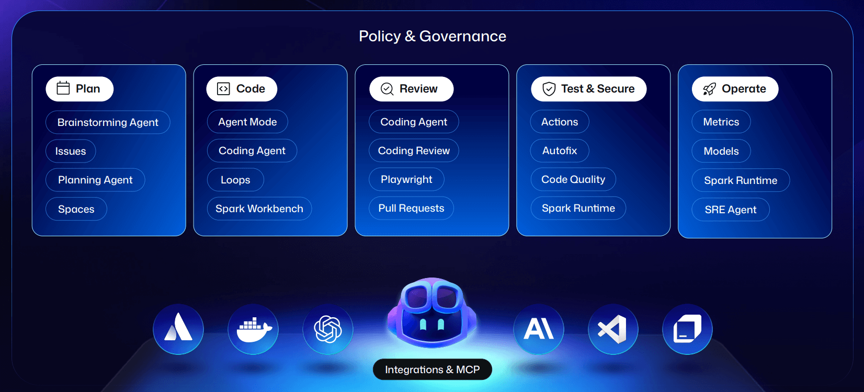Choose Pull Requests in Review
Image resolution: width=864 pixels, height=392 pixels.
click(411, 208)
